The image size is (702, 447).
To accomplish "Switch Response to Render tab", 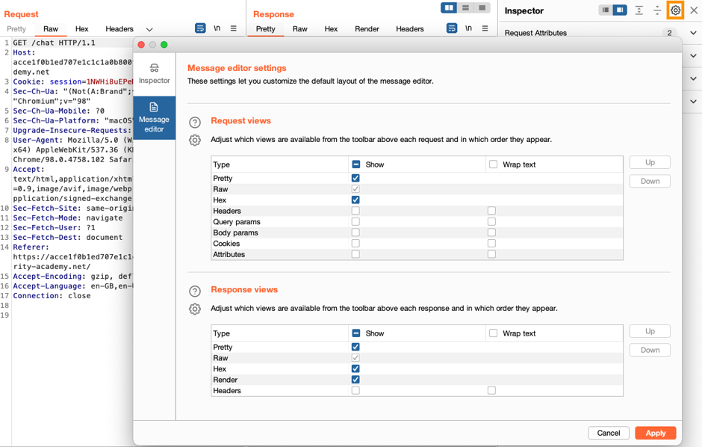I will pyautogui.click(x=367, y=28).
